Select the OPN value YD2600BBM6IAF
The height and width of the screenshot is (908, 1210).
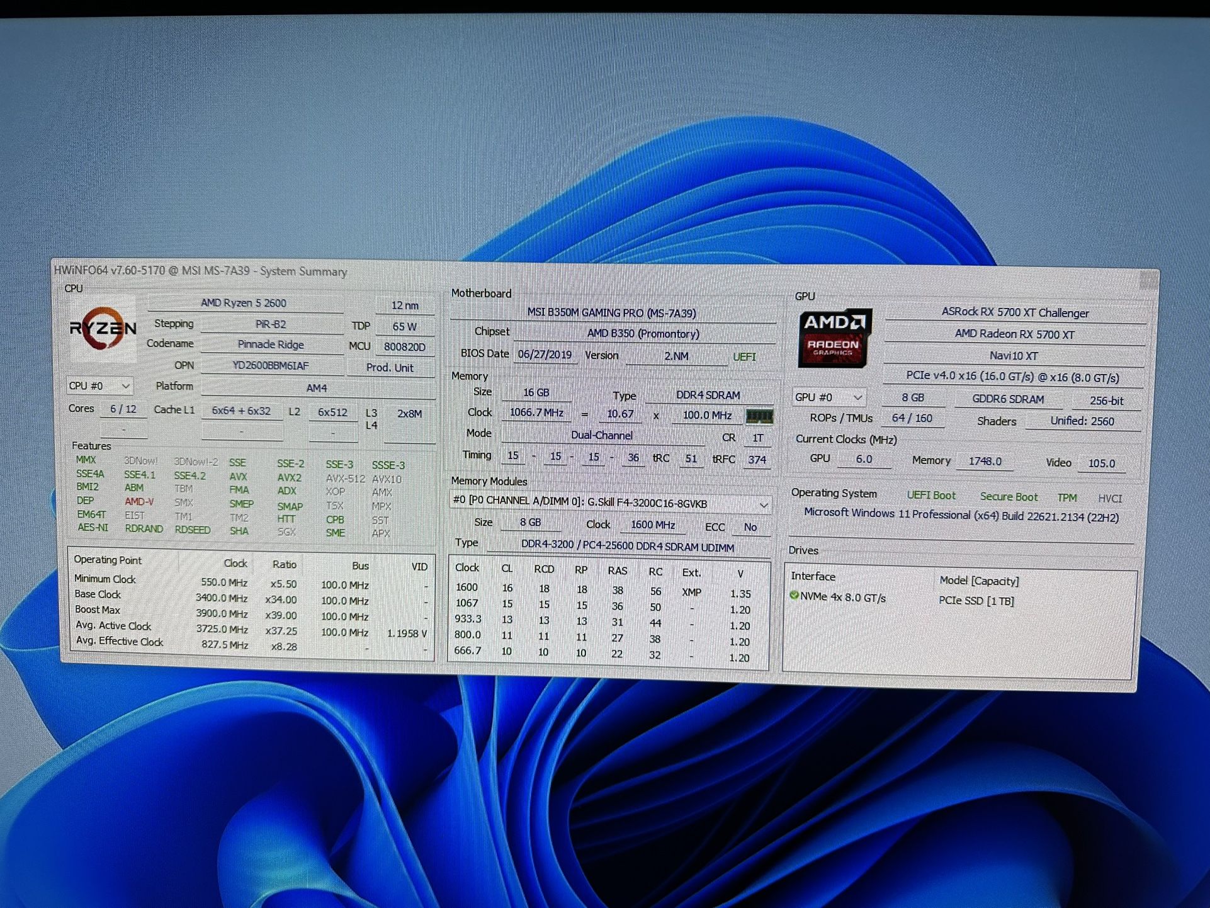coord(271,366)
